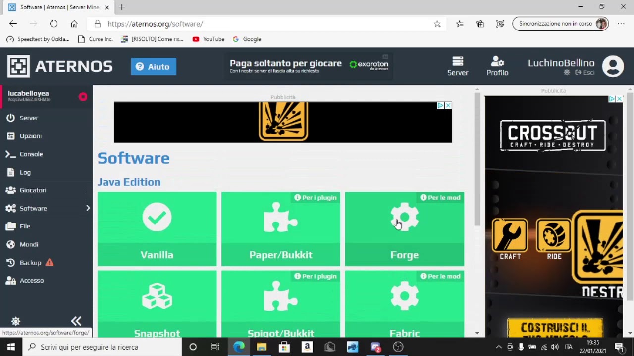Open the favorites list icon

pyautogui.click(x=460, y=24)
